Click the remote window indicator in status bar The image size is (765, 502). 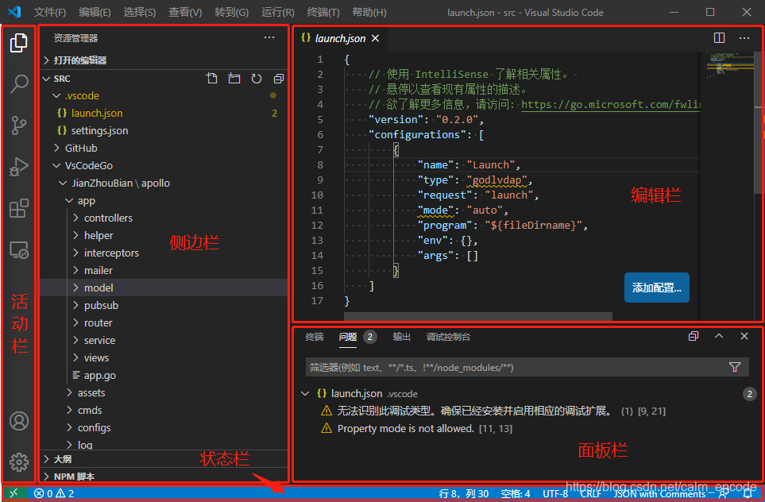[x=14, y=493]
